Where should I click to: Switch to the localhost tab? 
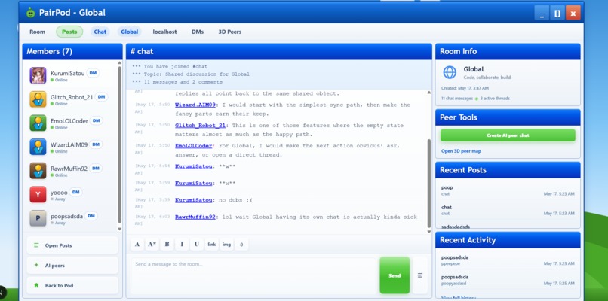point(164,32)
